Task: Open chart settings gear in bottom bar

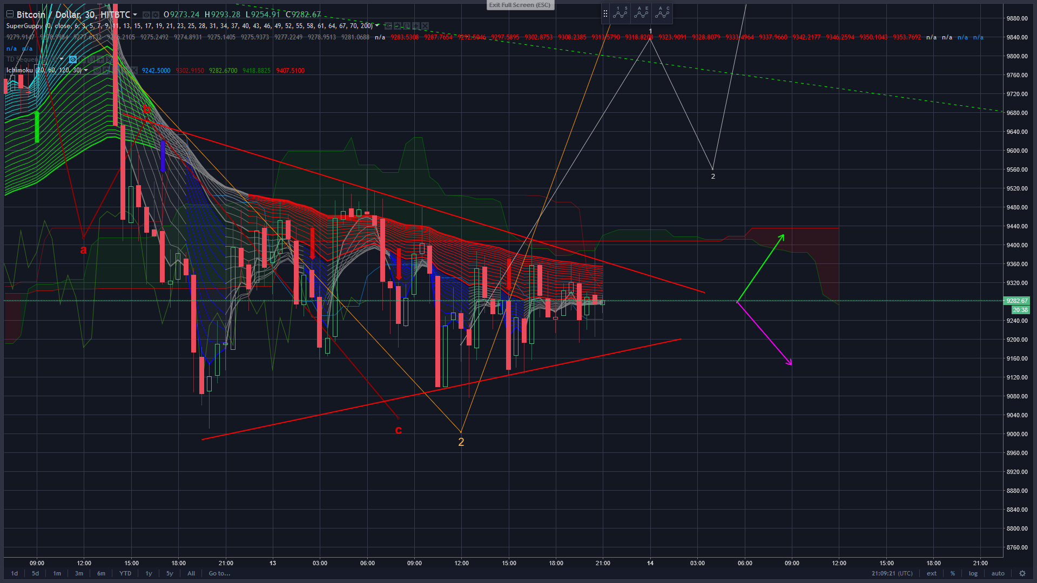Action: tap(1022, 573)
